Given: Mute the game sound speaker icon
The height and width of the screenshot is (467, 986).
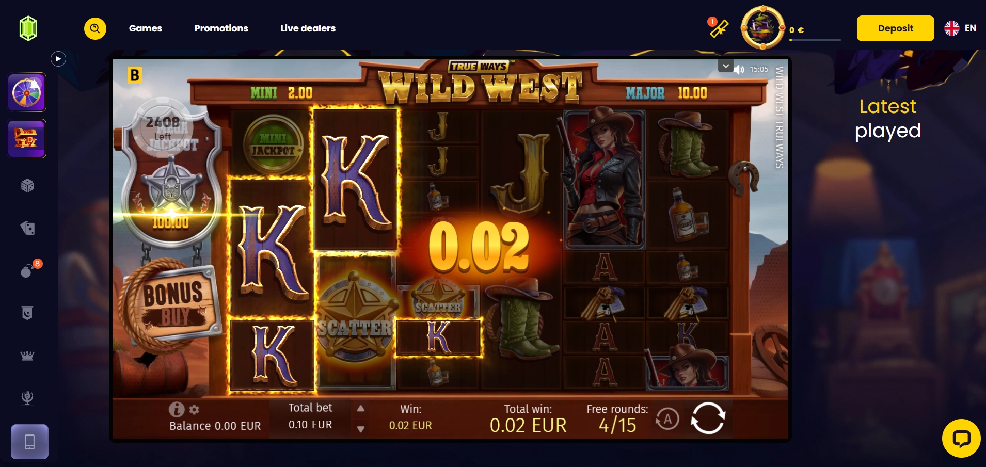Looking at the screenshot, I should click(739, 69).
